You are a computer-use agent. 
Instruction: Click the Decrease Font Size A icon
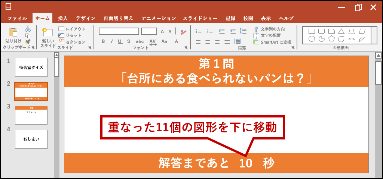(x=170, y=31)
